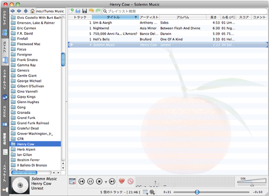Open the Herb Alpert folder
This screenshot has height=196, width=269.
click(x=35, y=149)
